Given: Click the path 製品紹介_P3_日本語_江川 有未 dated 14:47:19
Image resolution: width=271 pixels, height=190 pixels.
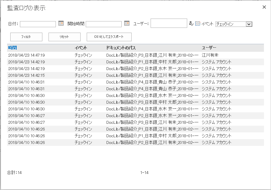Looking at the screenshot, I should click(x=152, y=55).
